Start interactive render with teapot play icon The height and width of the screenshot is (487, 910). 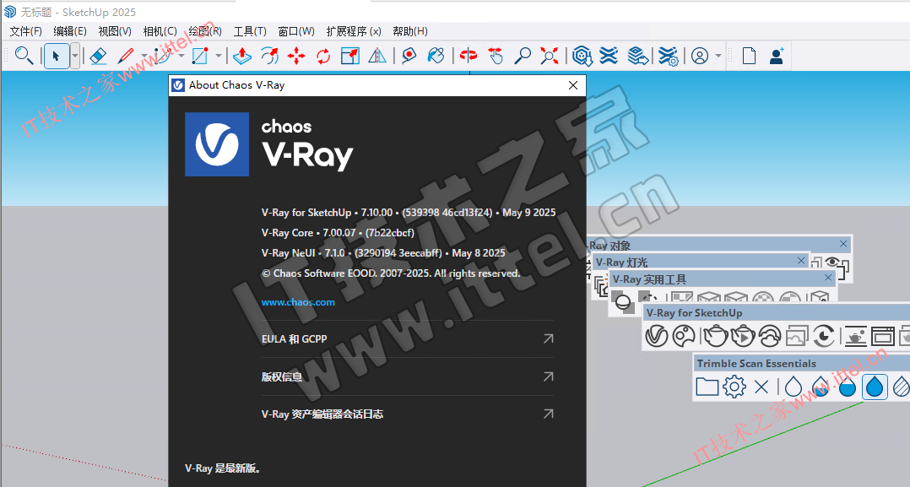coord(743,336)
